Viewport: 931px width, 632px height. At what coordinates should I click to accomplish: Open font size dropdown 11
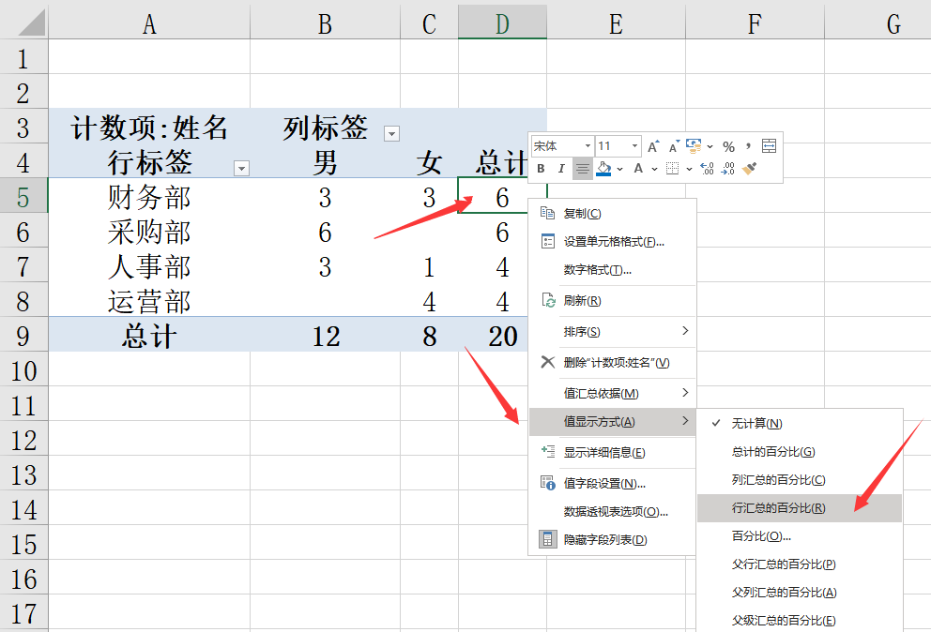click(x=634, y=146)
